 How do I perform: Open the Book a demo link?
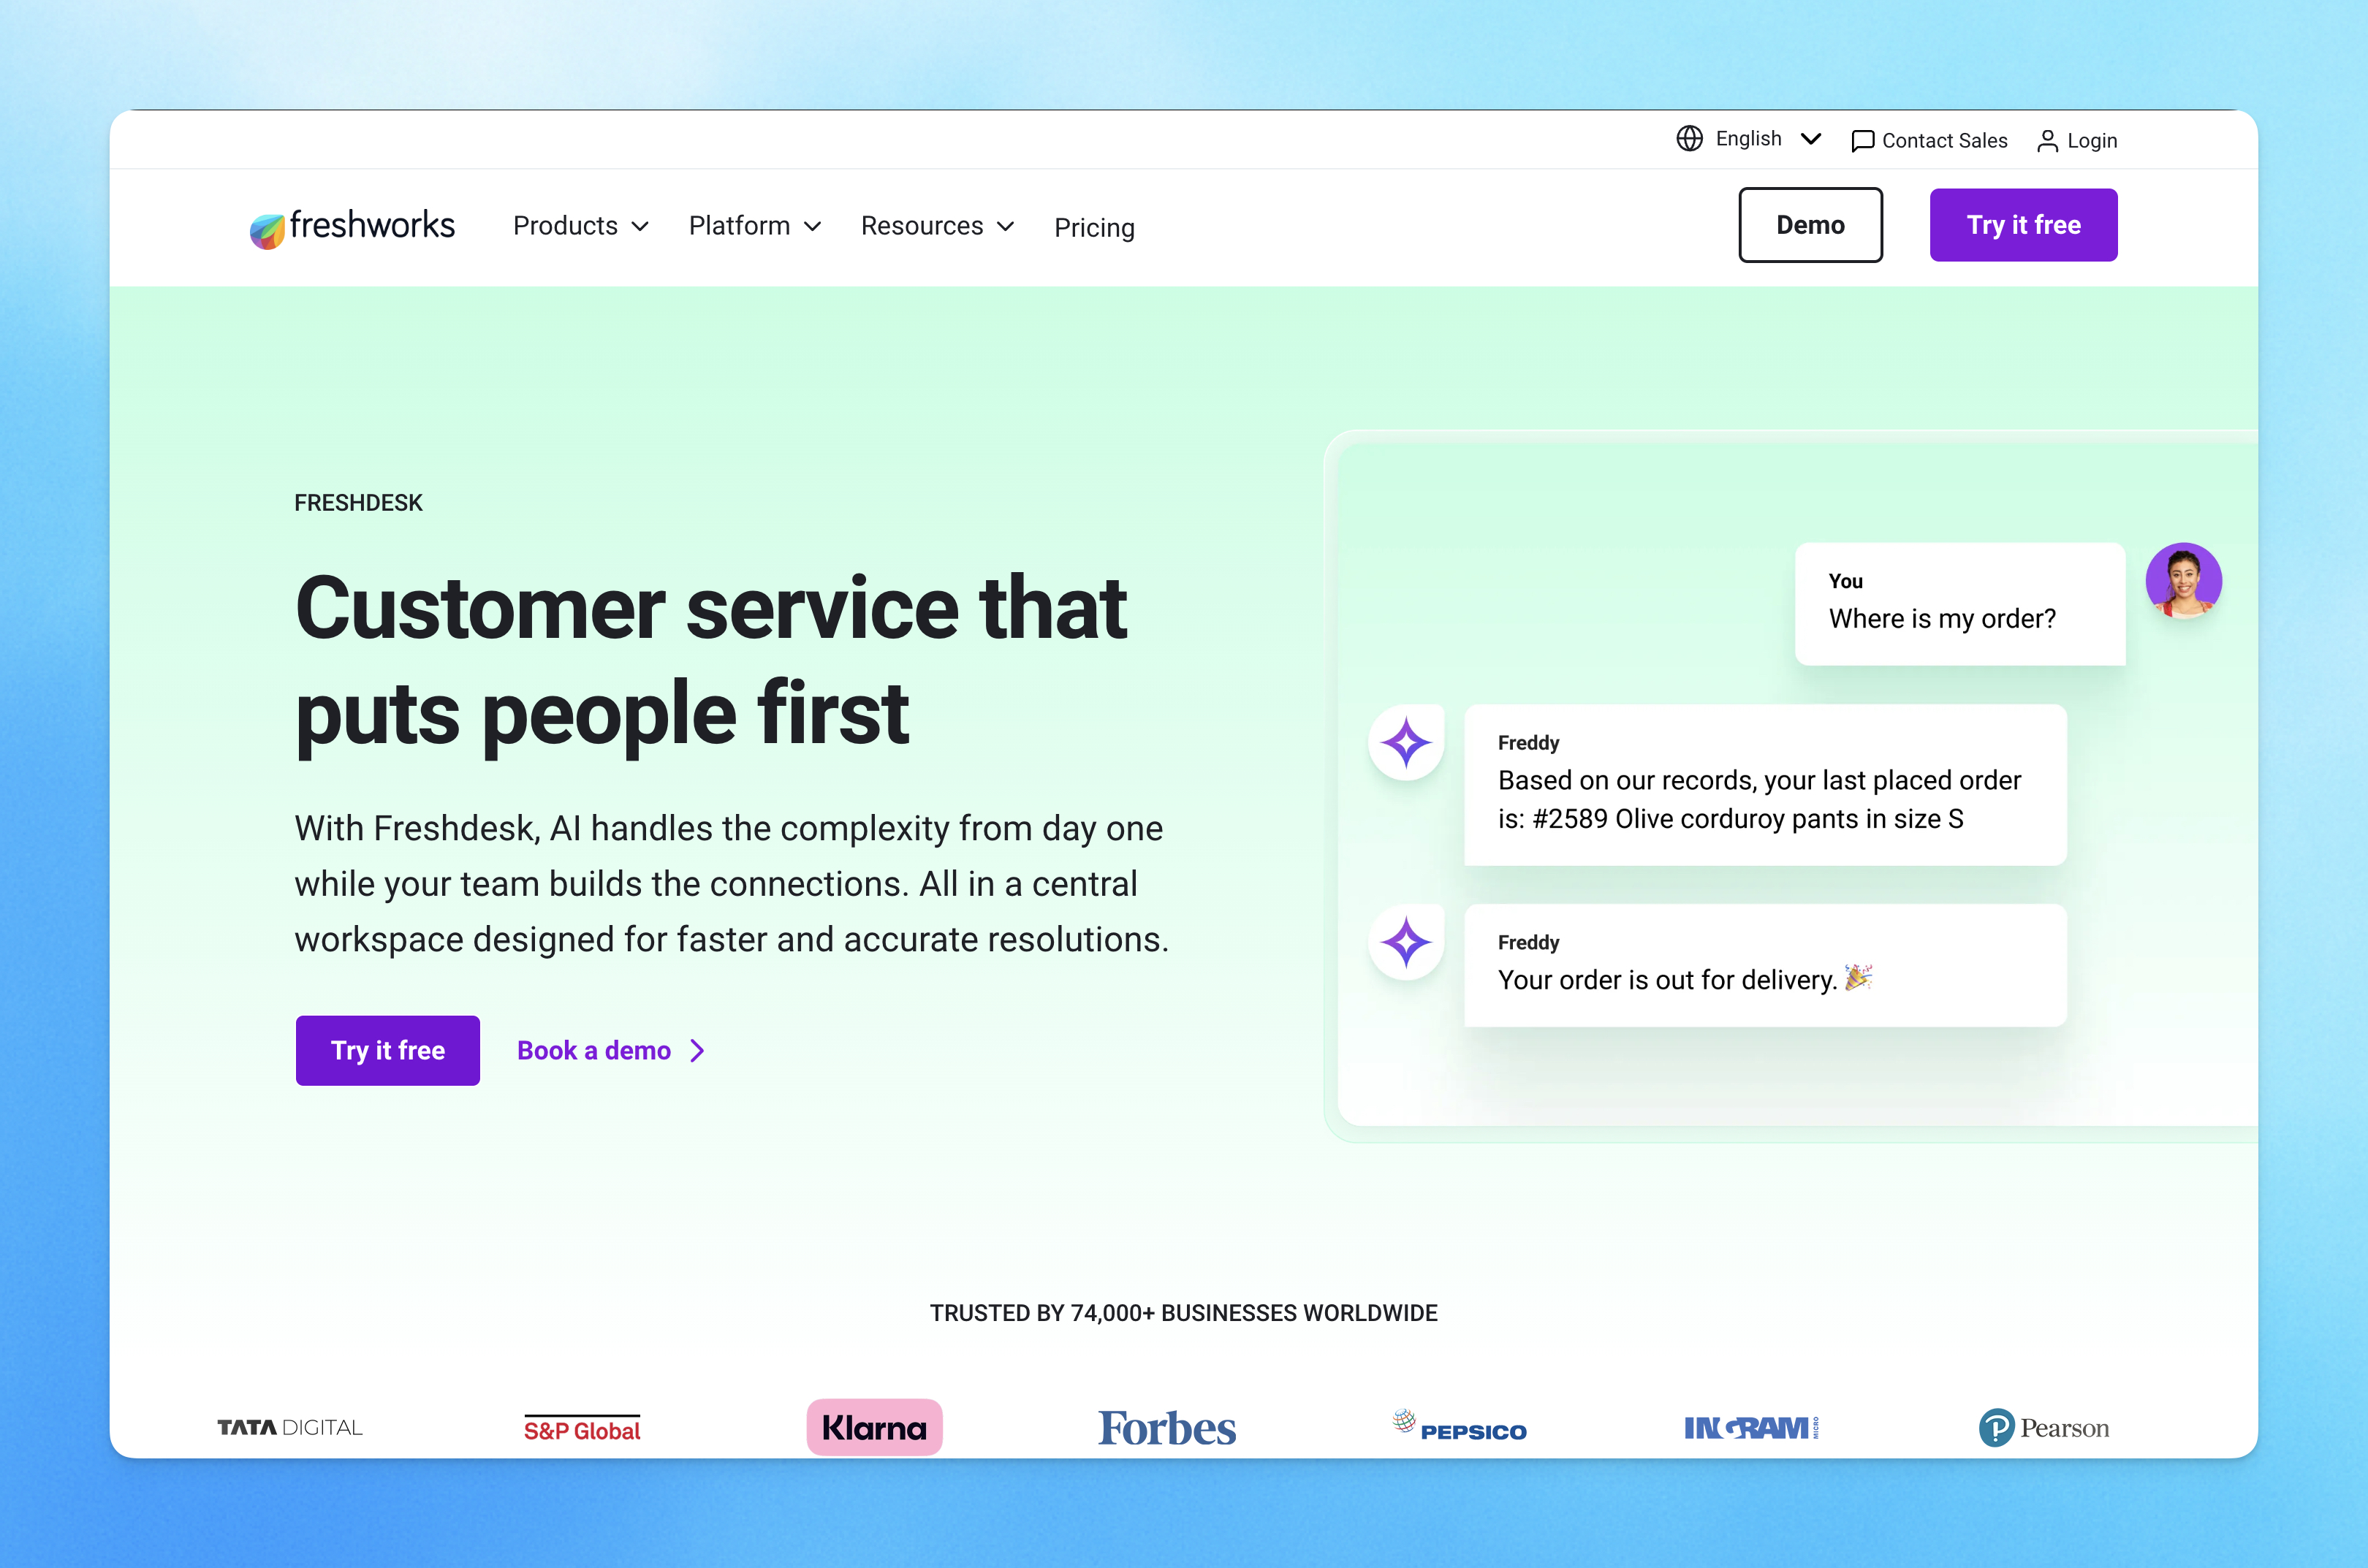click(x=593, y=1050)
